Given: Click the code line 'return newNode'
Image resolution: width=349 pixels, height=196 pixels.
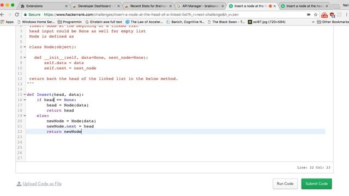Looking at the screenshot, I should 64,132.
